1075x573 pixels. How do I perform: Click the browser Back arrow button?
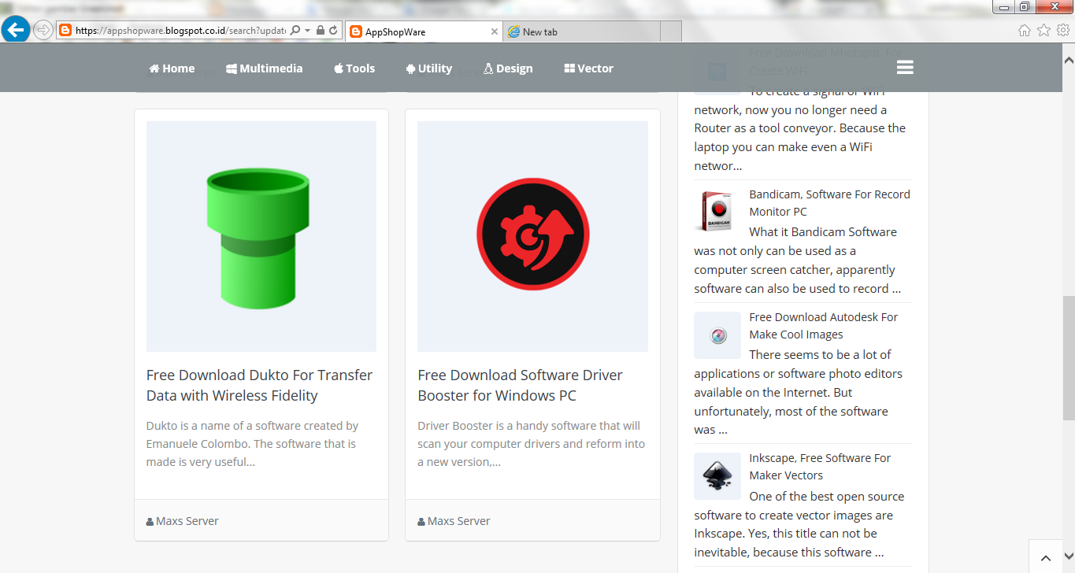coord(16,31)
